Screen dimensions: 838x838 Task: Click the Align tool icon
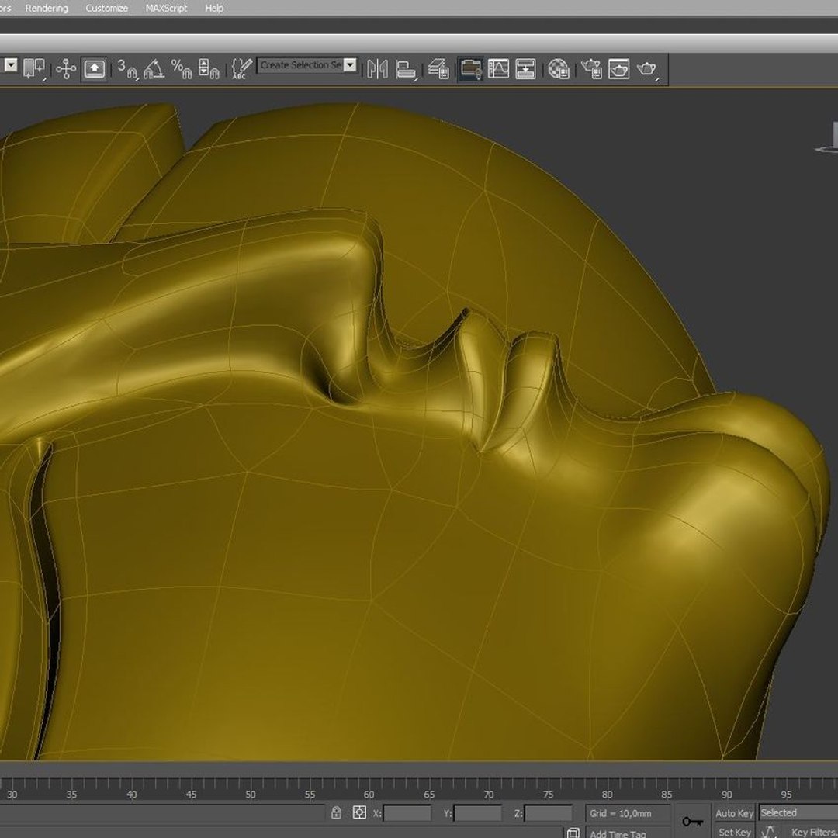pos(406,69)
